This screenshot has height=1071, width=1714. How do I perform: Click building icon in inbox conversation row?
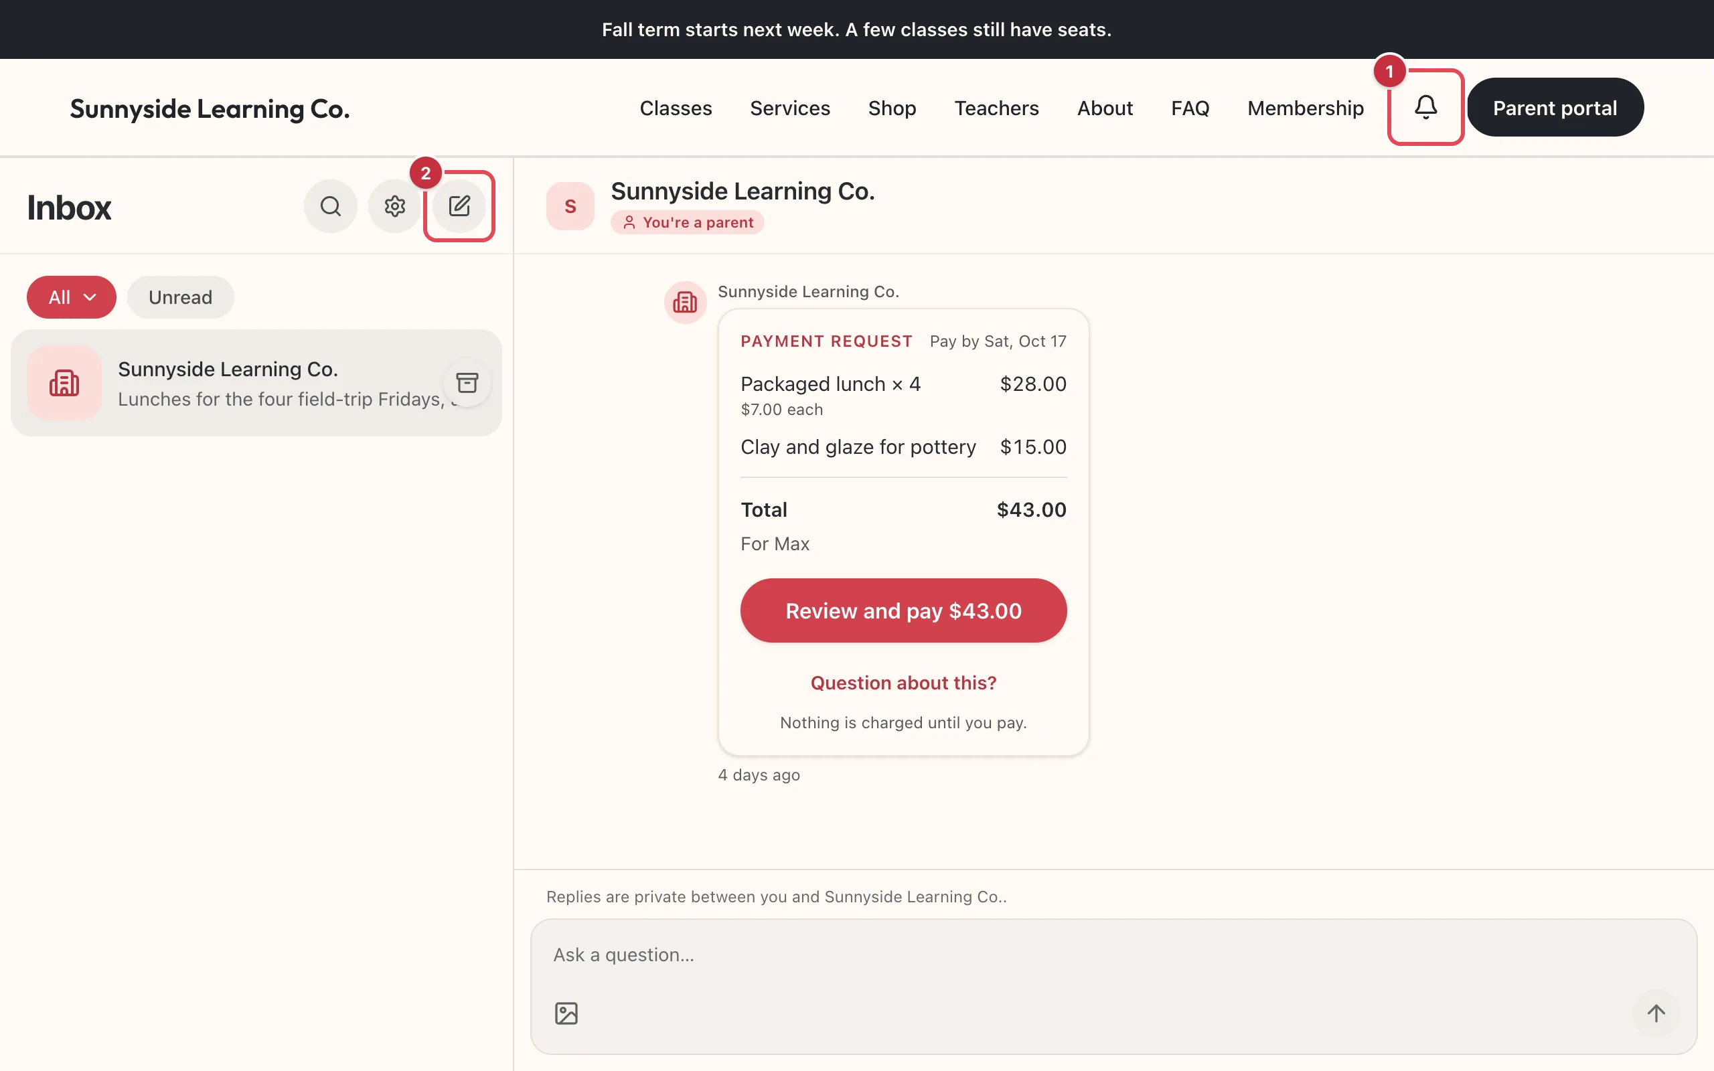coord(64,382)
